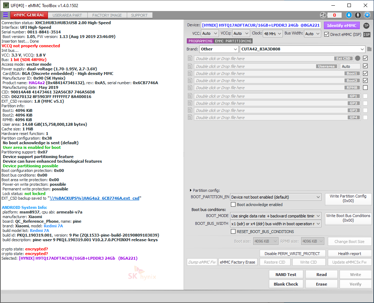Open the VCC voltage dropdown
This screenshot has height=303, width=374.
click(210, 33)
